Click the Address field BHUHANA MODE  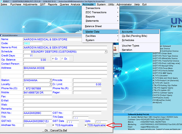click(65, 68)
